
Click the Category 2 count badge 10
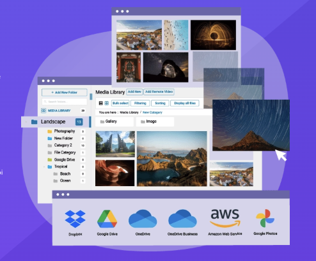(x=83, y=145)
